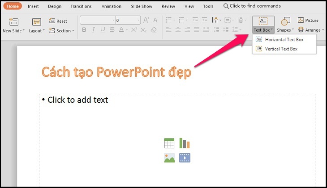Viewport: 327px width, 188px height.
Task: Insert a video via the placeholder film icon
Action: point(185,158)
